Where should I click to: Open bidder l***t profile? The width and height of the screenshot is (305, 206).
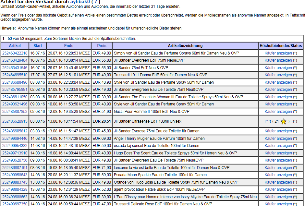pyautogui.click(x=268, y=121)
